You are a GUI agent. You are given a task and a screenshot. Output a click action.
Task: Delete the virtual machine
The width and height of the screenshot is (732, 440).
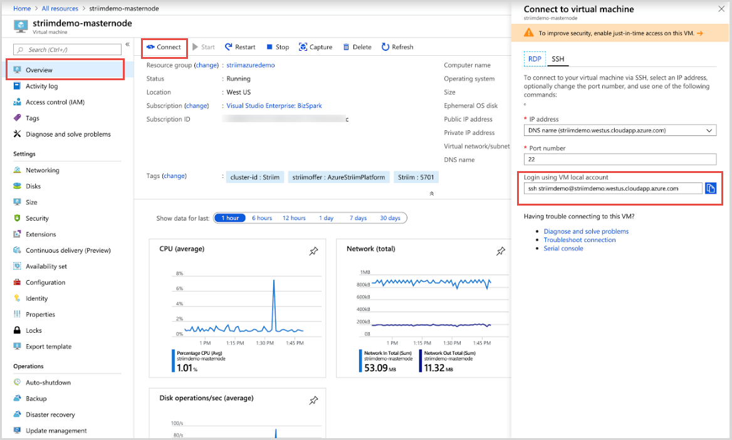(x=357, y=47)
